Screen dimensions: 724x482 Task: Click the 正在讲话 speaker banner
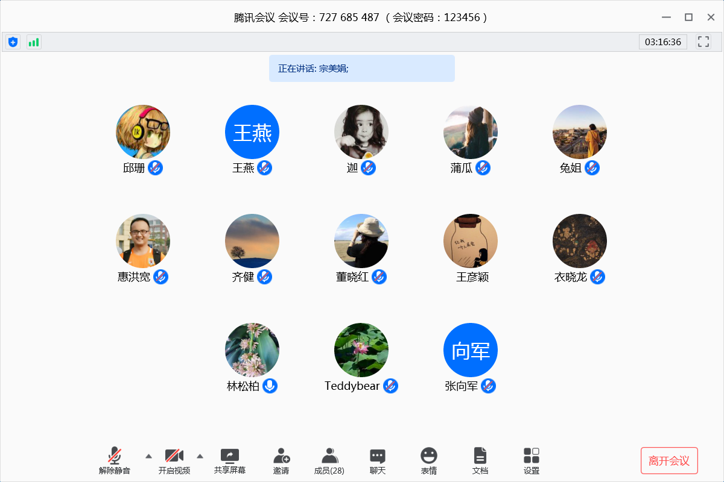(x=361, y=69)
